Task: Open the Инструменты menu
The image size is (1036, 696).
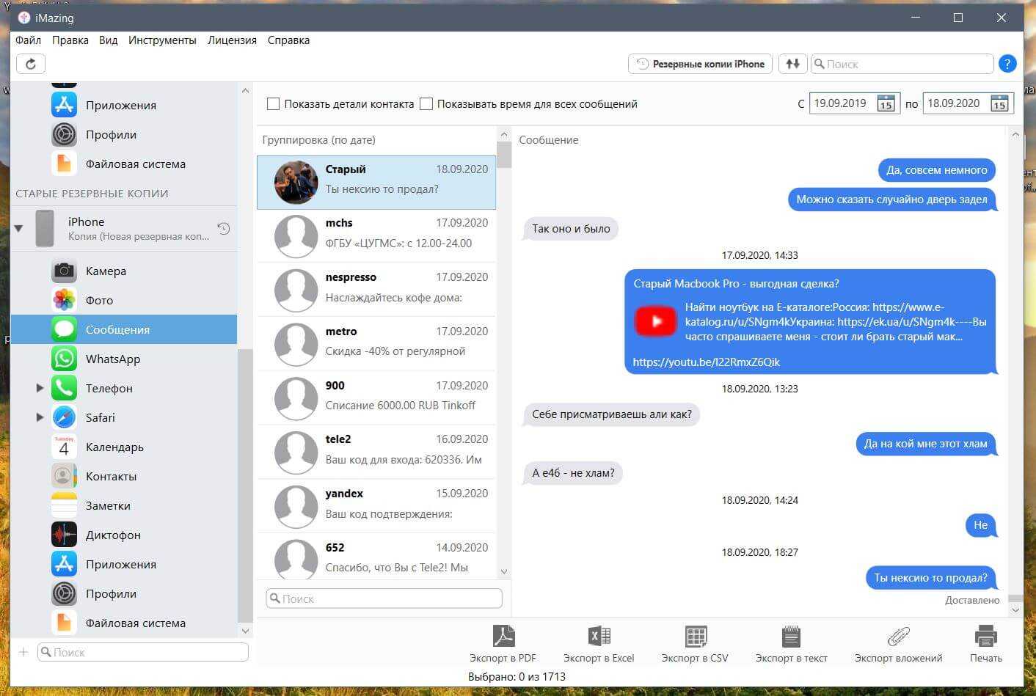Action: coord(162,40)
